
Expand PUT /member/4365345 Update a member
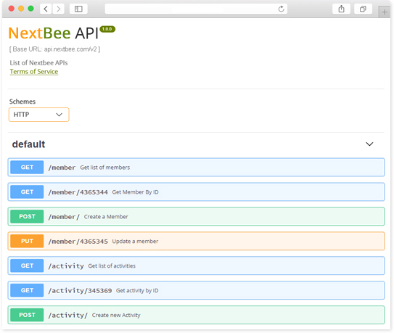coord(196,242)
